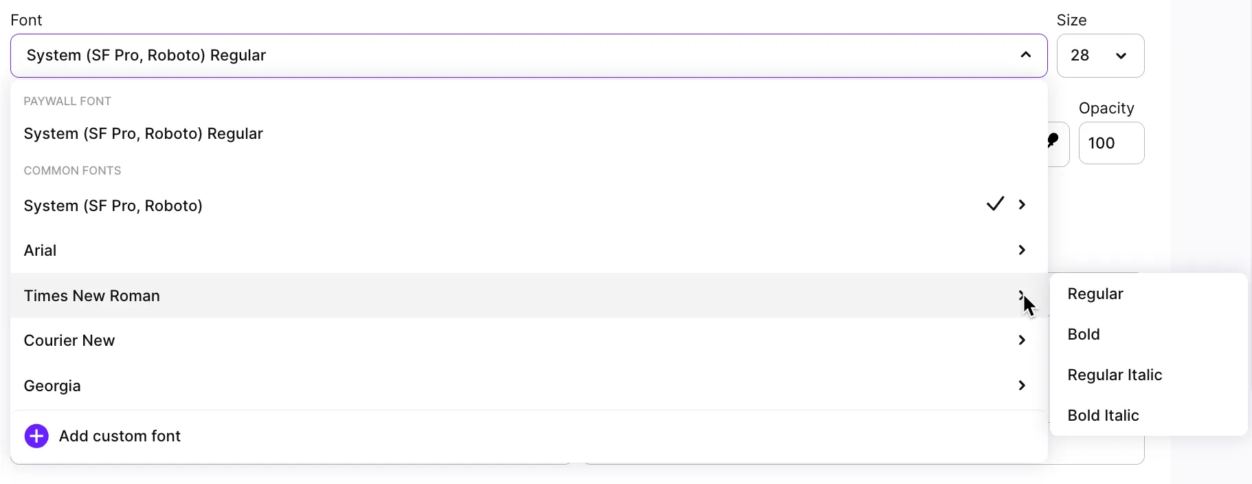The height and width of the screenshot is (484, 1252).
Task: Pick the Georgia font option
Action: [x=52, y=386]
